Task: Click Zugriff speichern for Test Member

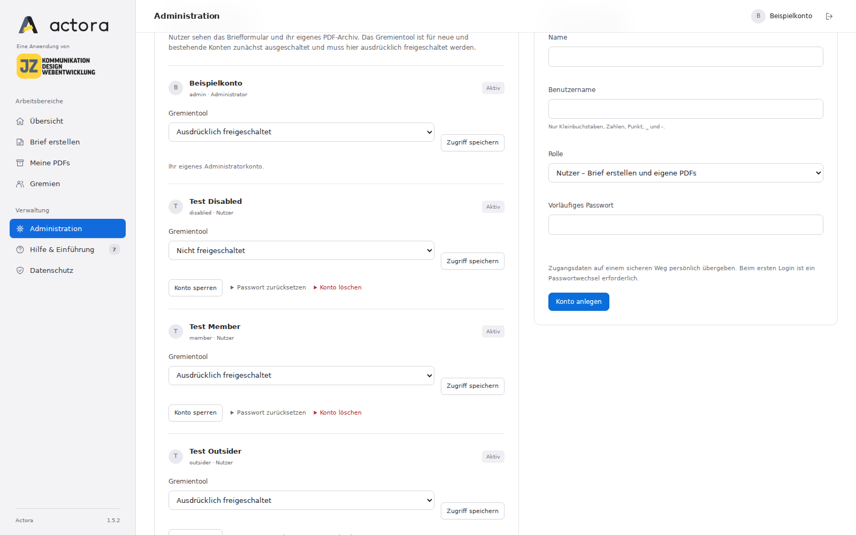Action: (472, 386)
